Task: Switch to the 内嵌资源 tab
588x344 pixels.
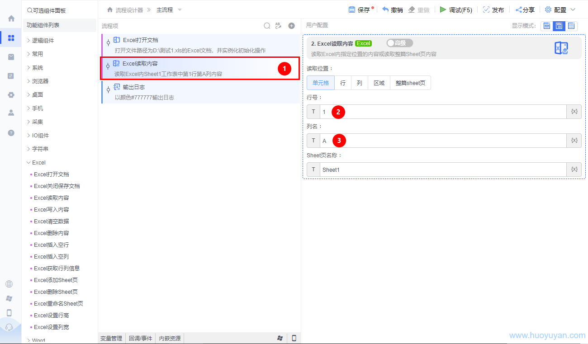Action: pos(170,338)
